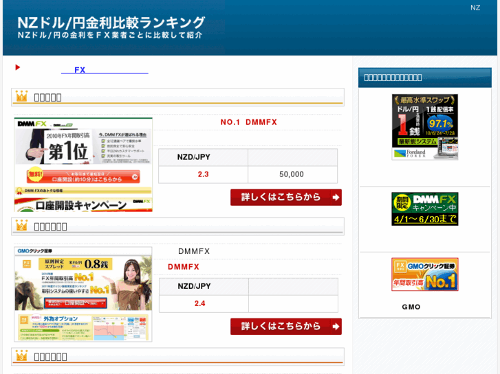The height and width of the screenshot is (374, 500).
Task: Click the NO.1 DMMFX red heading
Action: pos(249,122)
